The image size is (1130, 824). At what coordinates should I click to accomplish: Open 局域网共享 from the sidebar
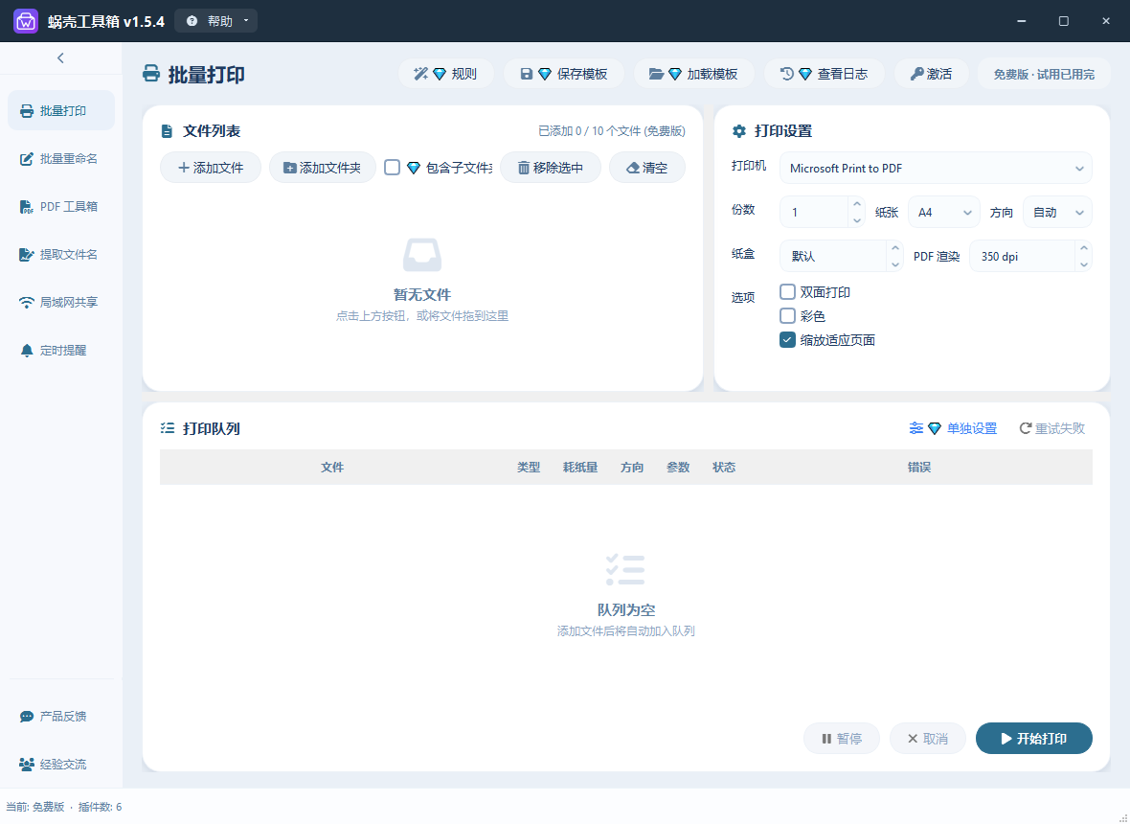(x=61, y=302)
